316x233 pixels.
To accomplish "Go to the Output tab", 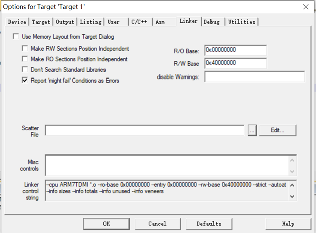I will click(65, 22).
